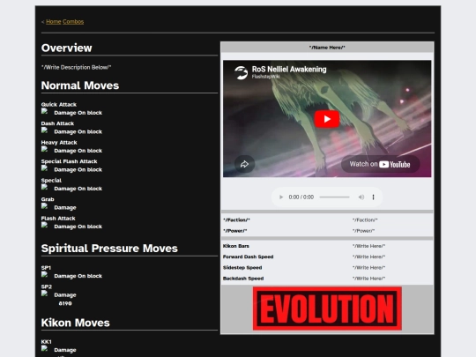The height and width of the screenshot is (357, 476).
Task: Click the Write Description Below placeholder text
Action: tap(76, 67)
